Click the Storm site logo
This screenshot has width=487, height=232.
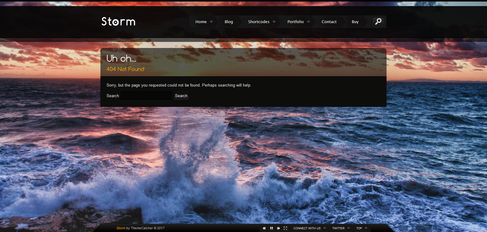pyautogui.click(x=118, y=22)
